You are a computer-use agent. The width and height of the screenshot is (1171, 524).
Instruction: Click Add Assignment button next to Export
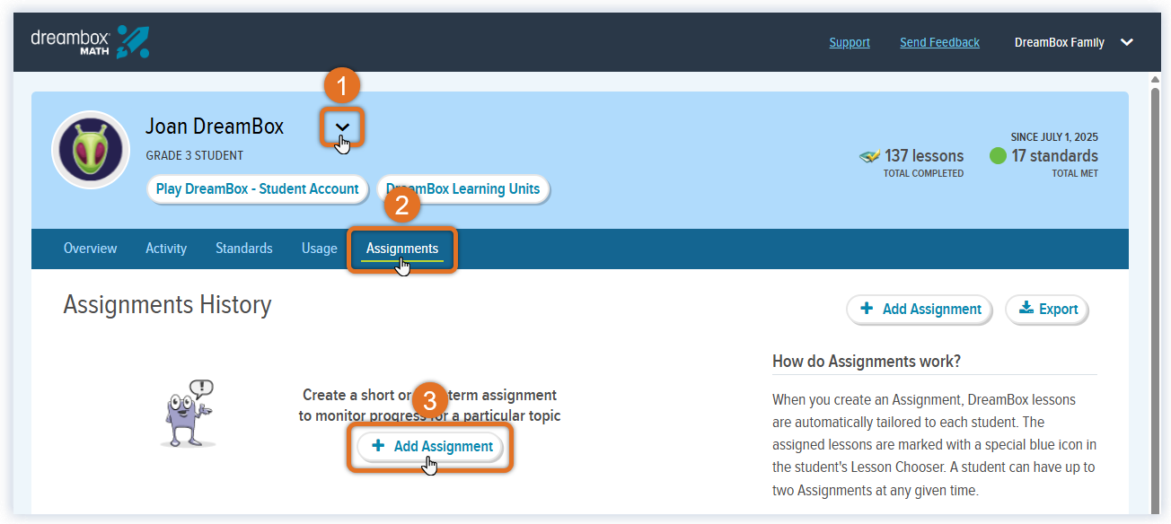click(920, 309)
